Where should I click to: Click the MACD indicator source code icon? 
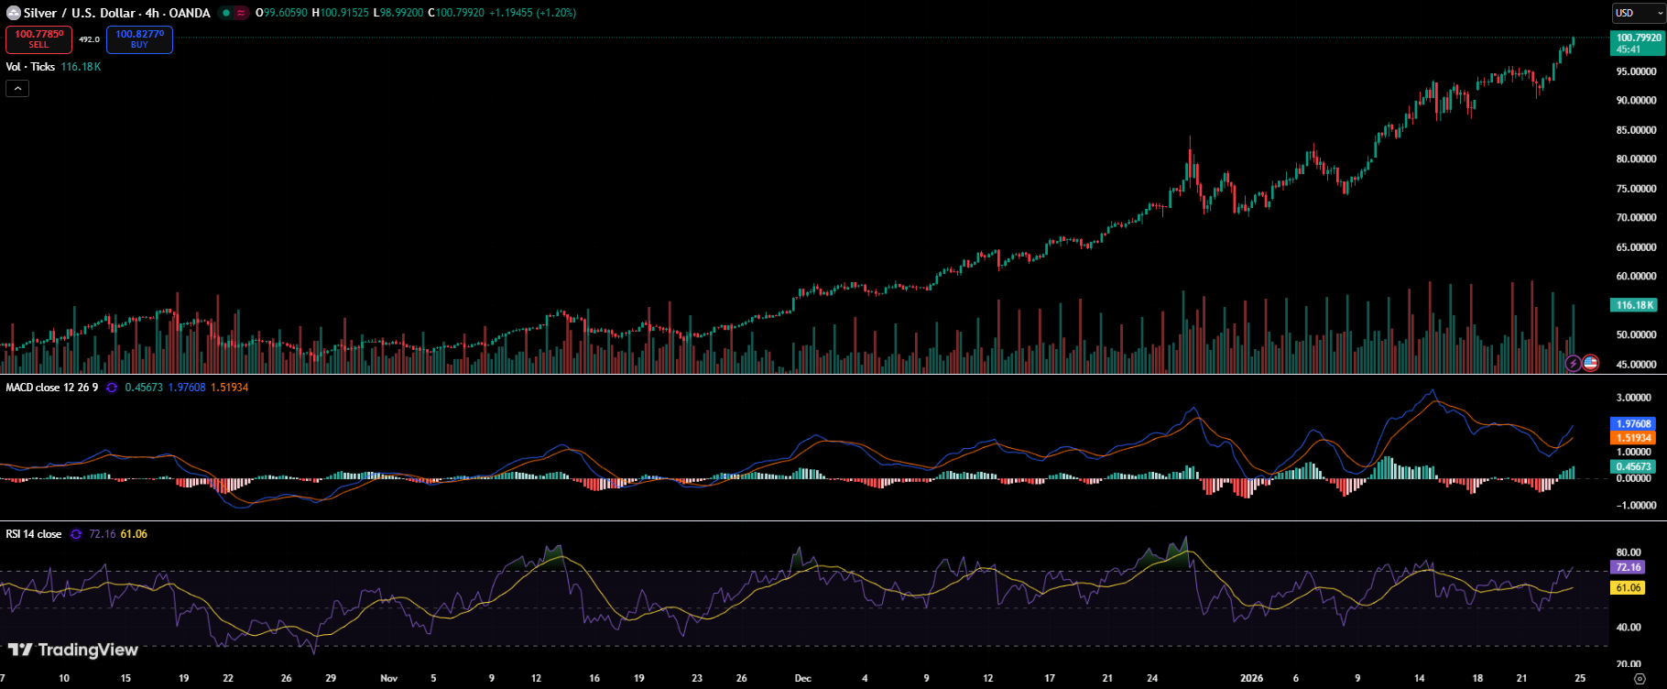[x=112, y=388]
